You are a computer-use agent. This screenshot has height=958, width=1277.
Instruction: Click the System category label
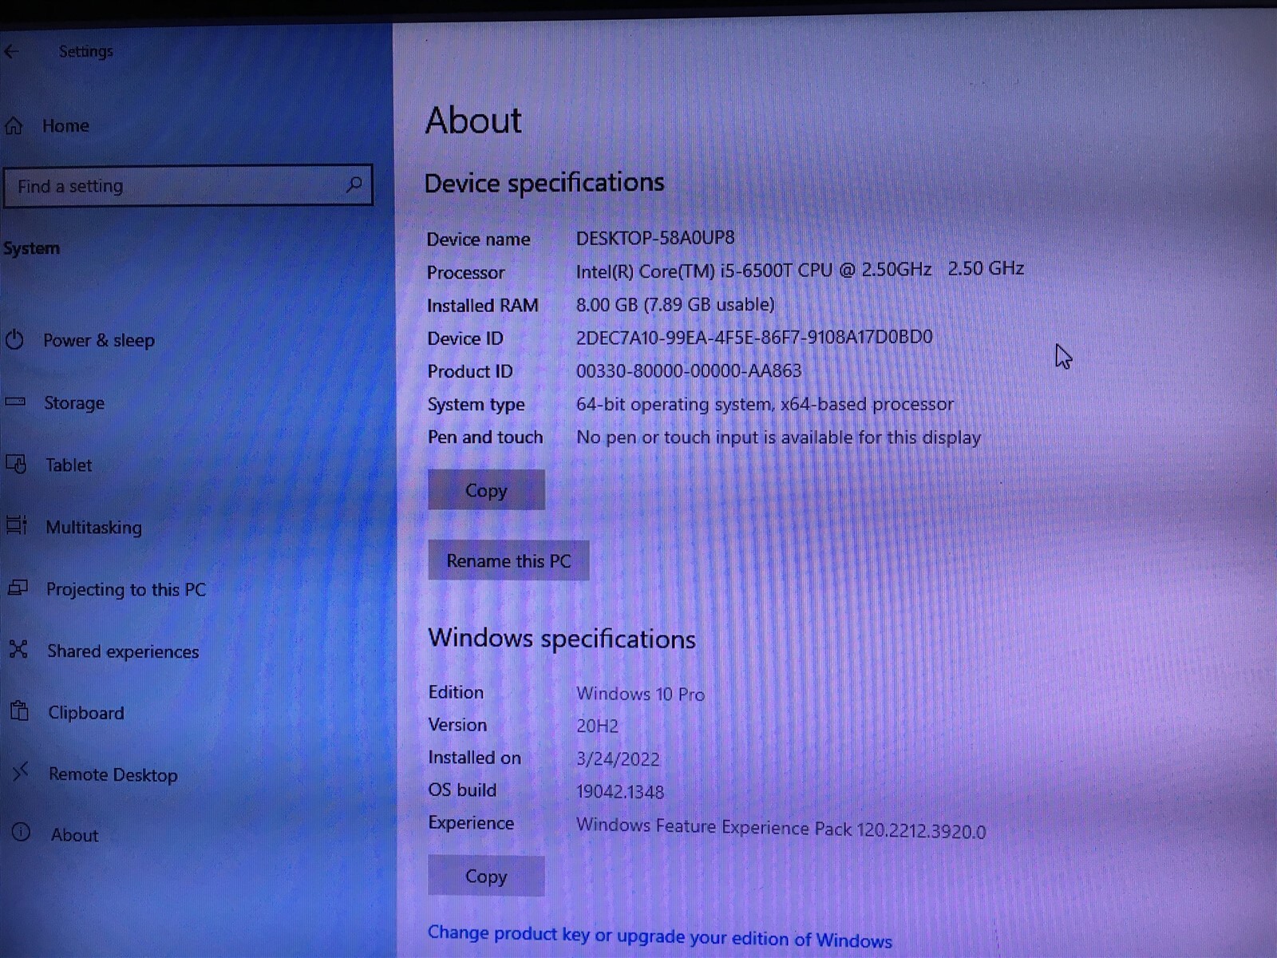click(x=31, y=248)
